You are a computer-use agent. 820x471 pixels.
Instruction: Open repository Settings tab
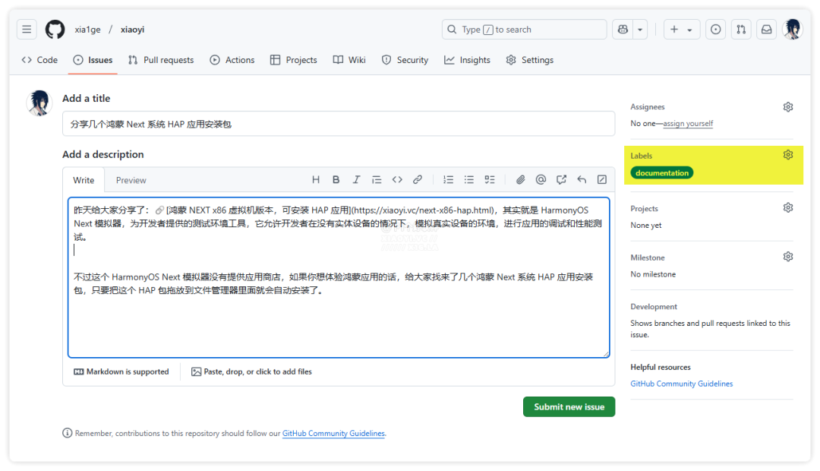[530, 60]
